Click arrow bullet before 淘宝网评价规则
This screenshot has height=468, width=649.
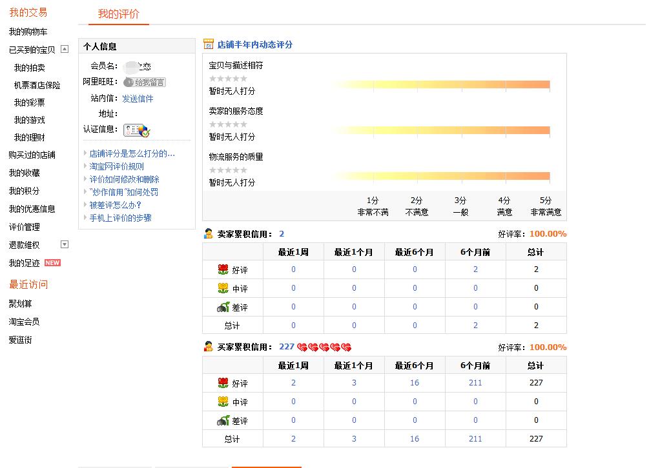coord(86,166)
